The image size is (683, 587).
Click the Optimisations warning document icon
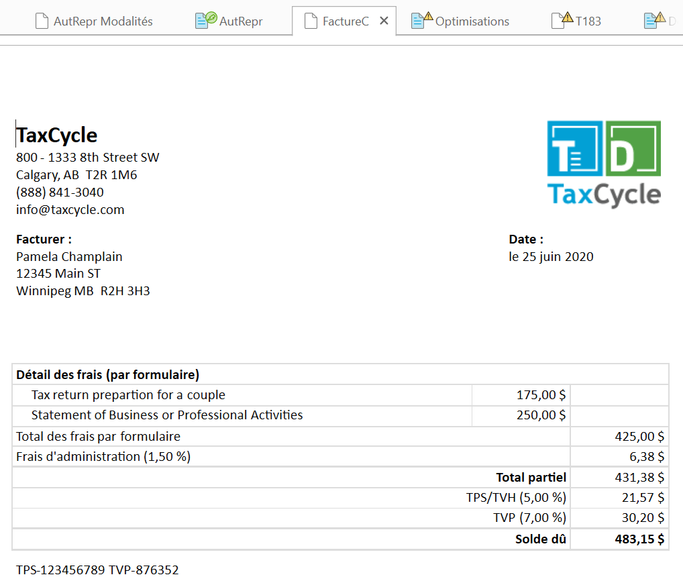pos(421,20)
